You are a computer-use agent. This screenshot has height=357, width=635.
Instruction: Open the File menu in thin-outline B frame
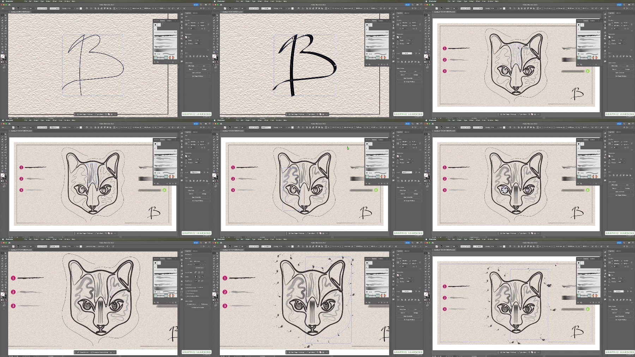click(26, 1)
